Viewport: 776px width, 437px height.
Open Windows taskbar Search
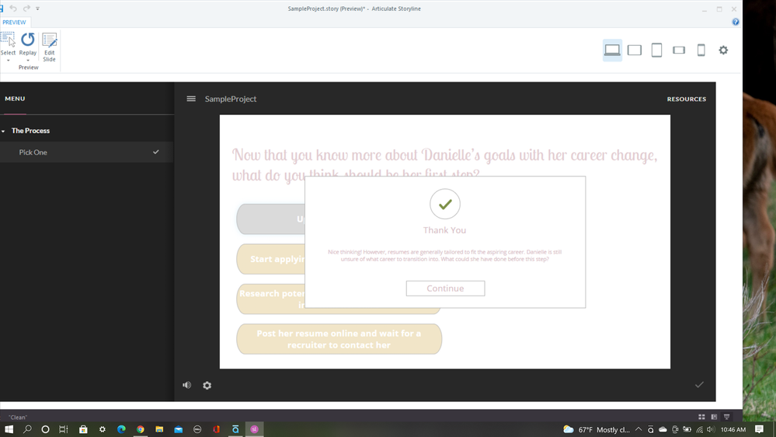[27, 429]
